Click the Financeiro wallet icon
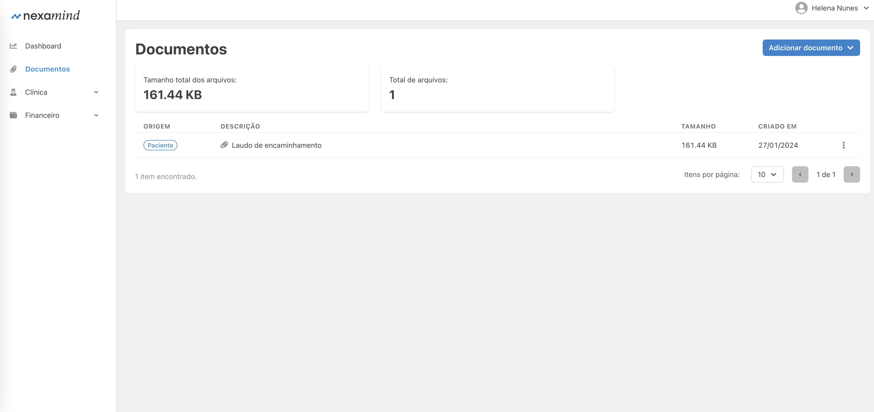874x412 pixels. pos(13,115)
